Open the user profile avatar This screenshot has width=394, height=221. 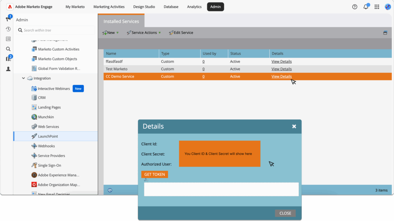387,7
